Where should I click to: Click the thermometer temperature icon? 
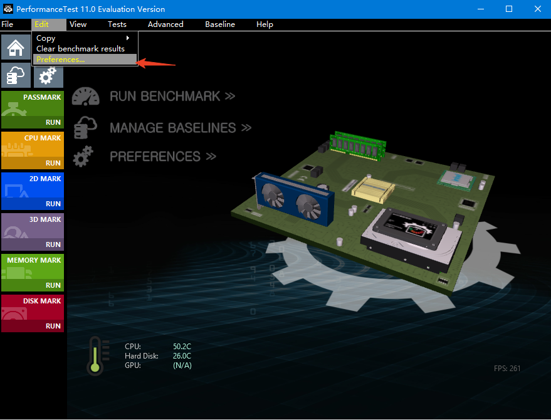click(x=95, y=355)
